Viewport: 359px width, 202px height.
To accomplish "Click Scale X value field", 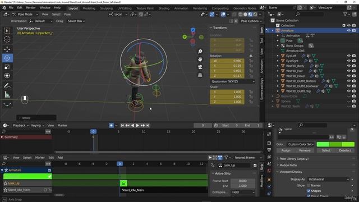I will click(x=227, y=92).
